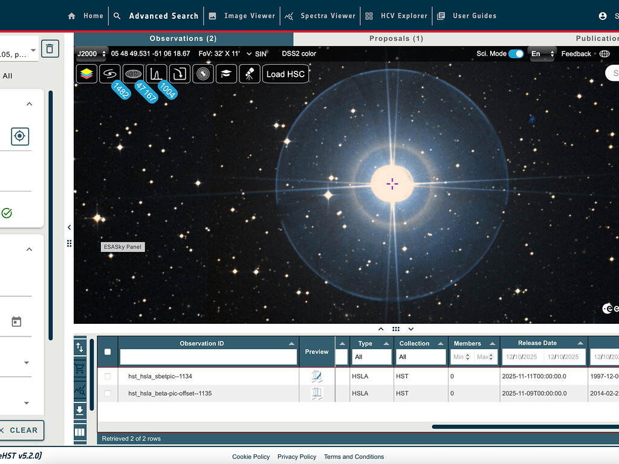Check the box for hst_hsla_sbetpic--1134 row
The image size is (619, 464).
[x=108, y=376]
